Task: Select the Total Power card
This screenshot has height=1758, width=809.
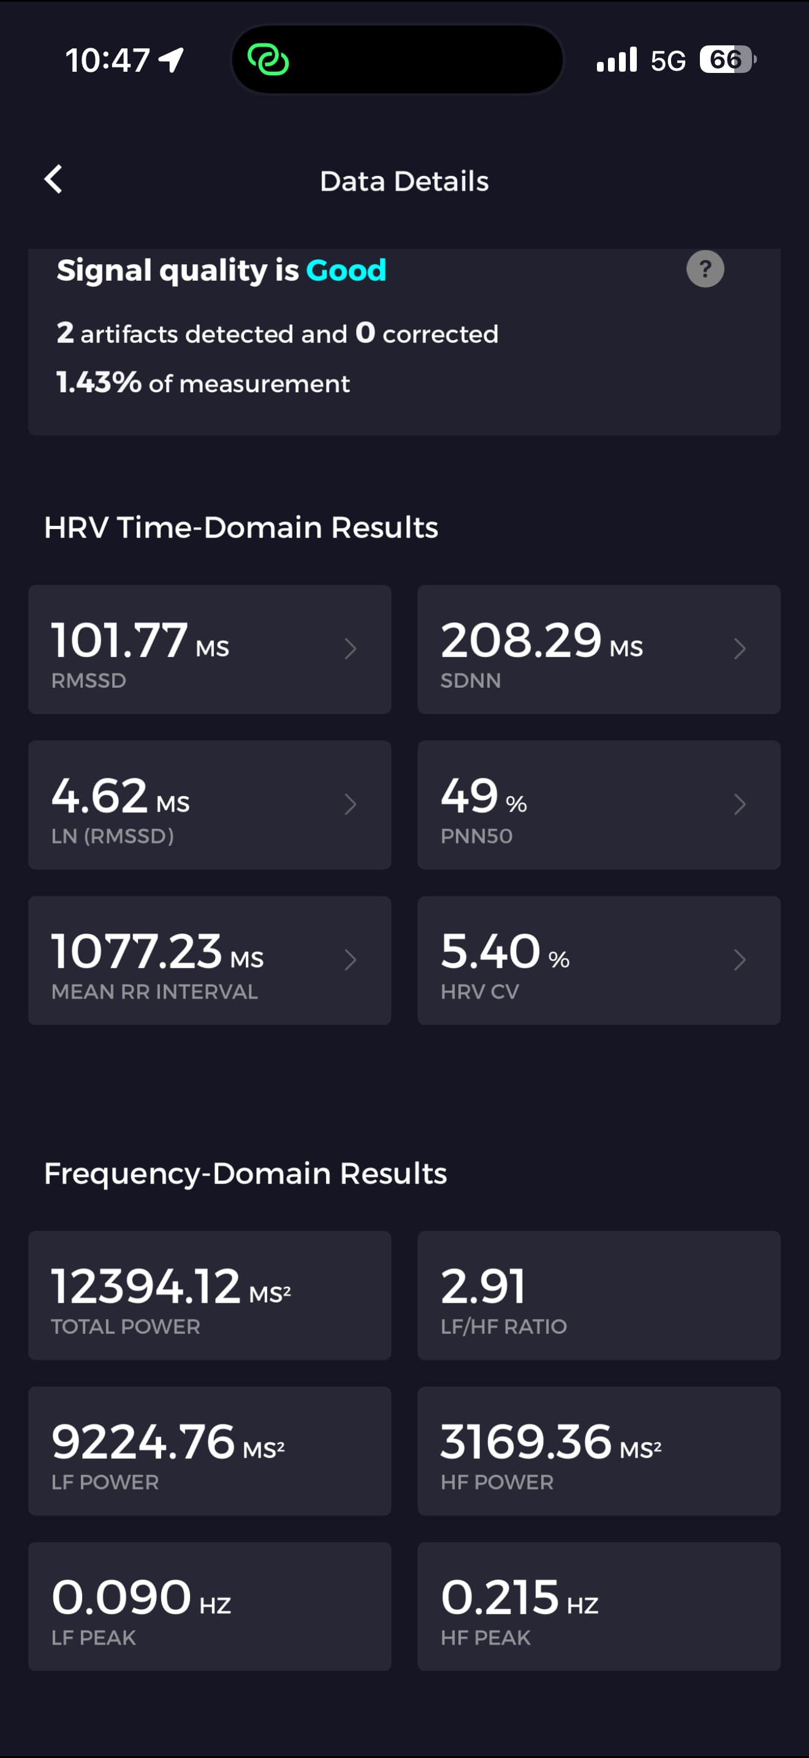Action: (x=210, y=1295)
